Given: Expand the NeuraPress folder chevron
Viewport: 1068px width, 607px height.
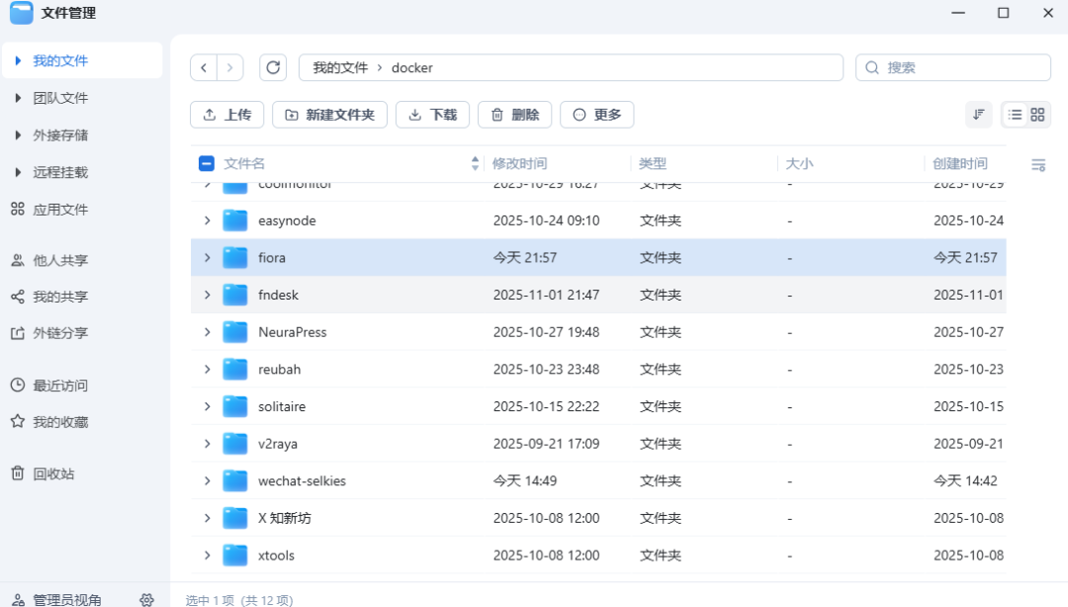Looking at the screenshot, I should (207, 331).
